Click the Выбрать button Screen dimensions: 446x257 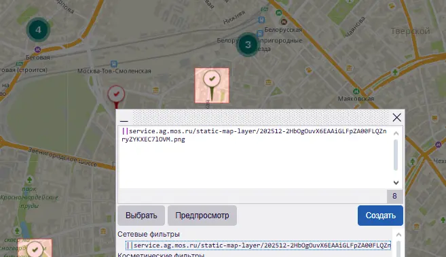[x=141, y=216]
